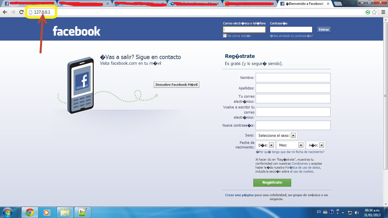
Task: Click the scrollbar down arrow
Action: [x=386, y=204]
